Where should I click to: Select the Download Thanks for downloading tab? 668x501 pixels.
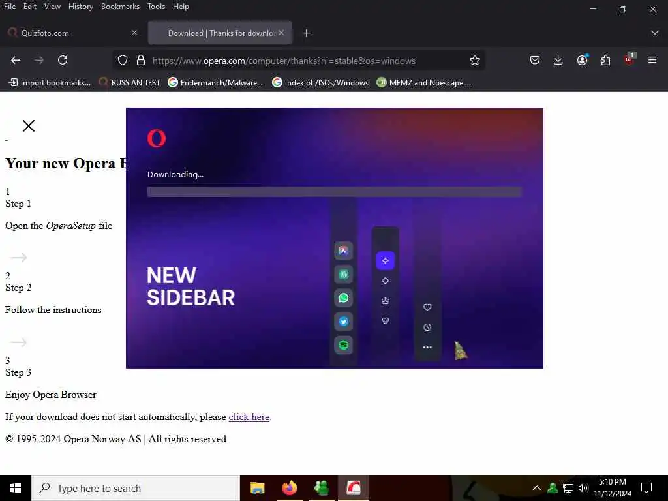[x=220, y=33]
